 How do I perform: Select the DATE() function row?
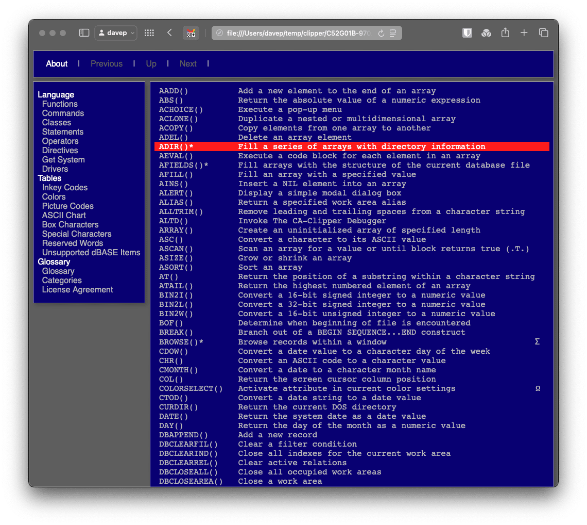pyautogui.click(x=352, y=416)
